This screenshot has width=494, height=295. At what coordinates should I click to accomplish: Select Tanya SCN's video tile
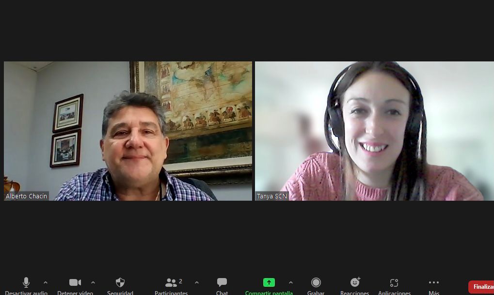(x=374, y=131)
